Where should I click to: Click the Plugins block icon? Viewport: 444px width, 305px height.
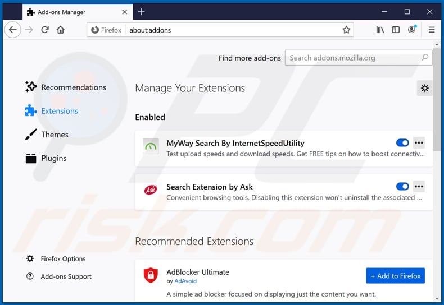pyautogui.click(x=30, y=158)
